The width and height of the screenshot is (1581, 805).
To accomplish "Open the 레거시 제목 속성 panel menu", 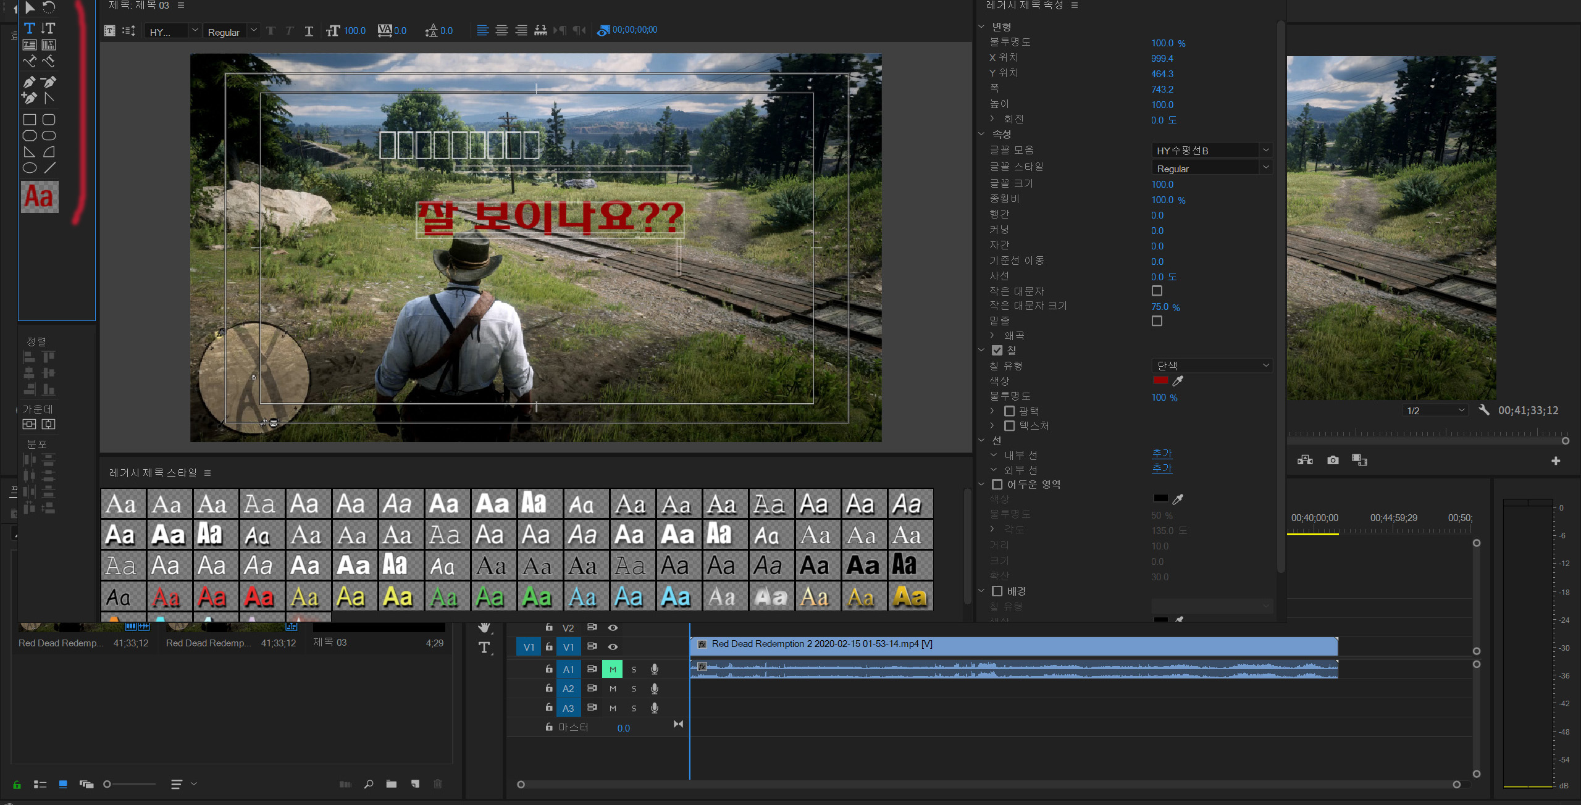I will tap(1075, 5).
